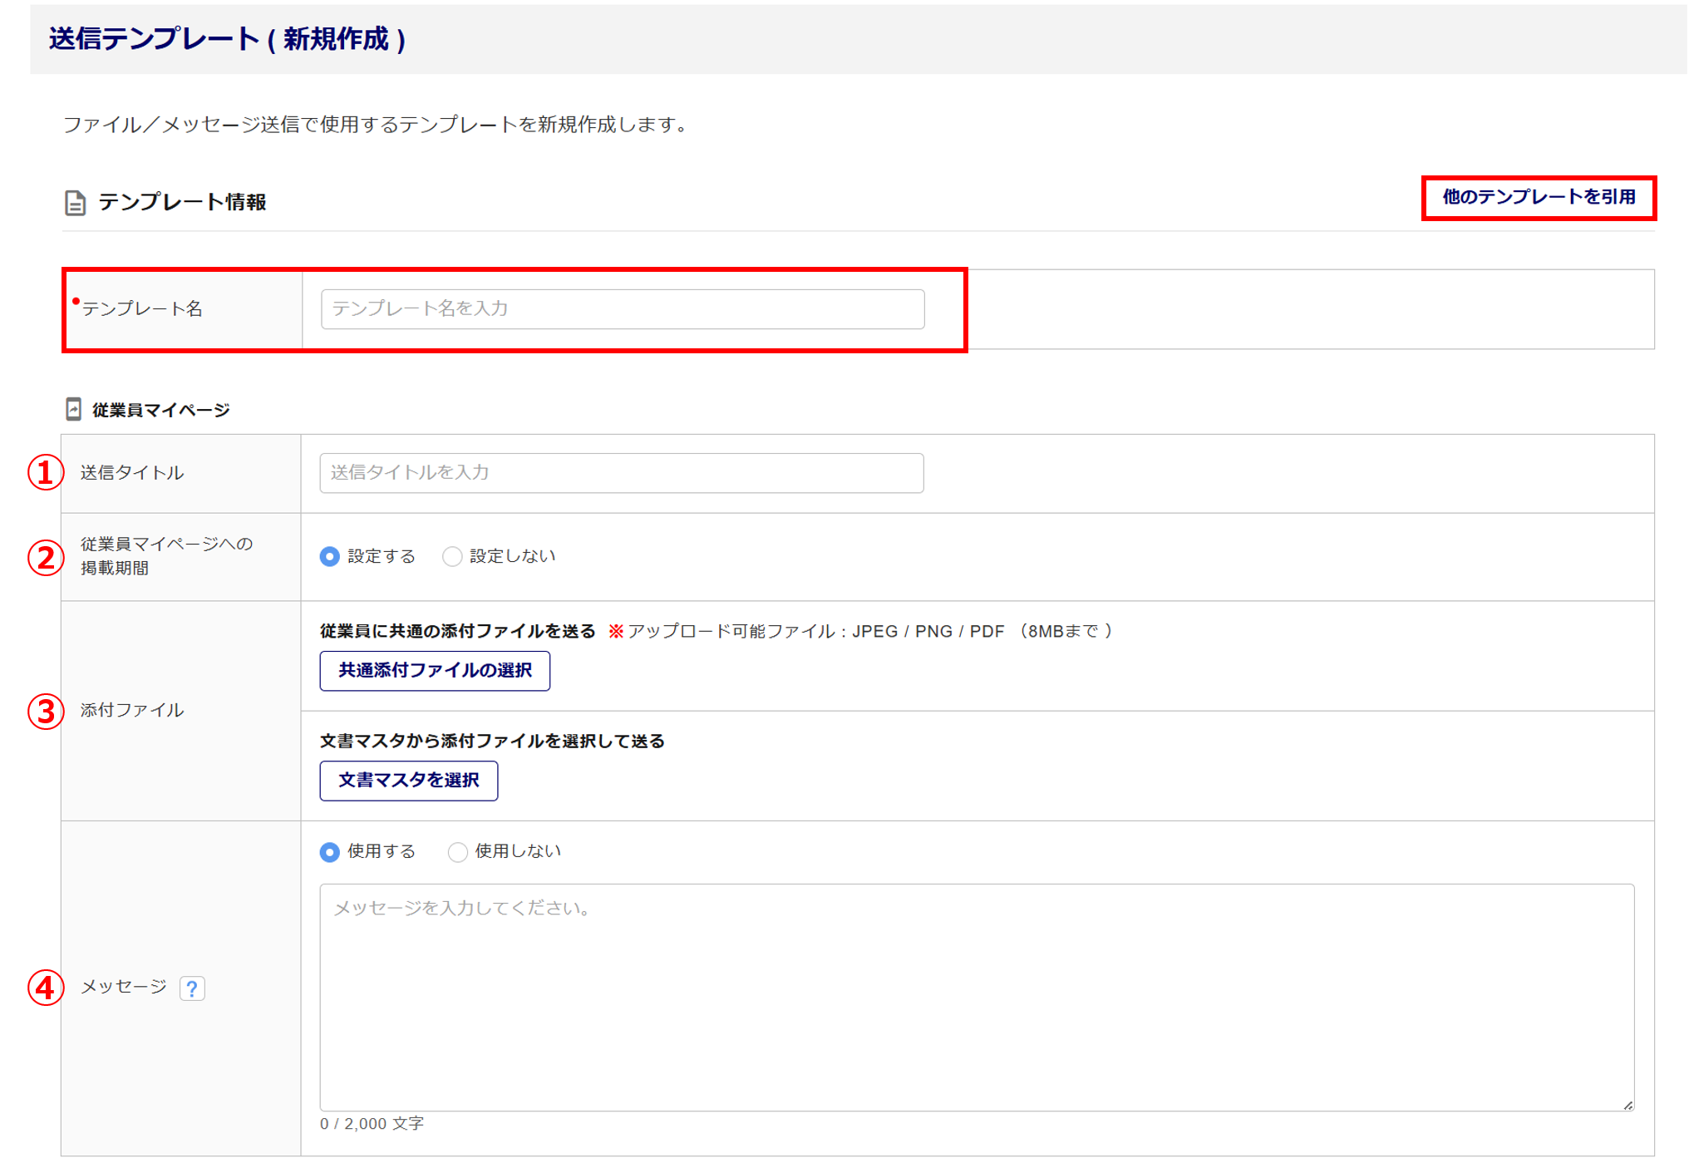1689x1163 pixels.
Task: Click the red circled number 4 marker
Action: click(46, 988)
